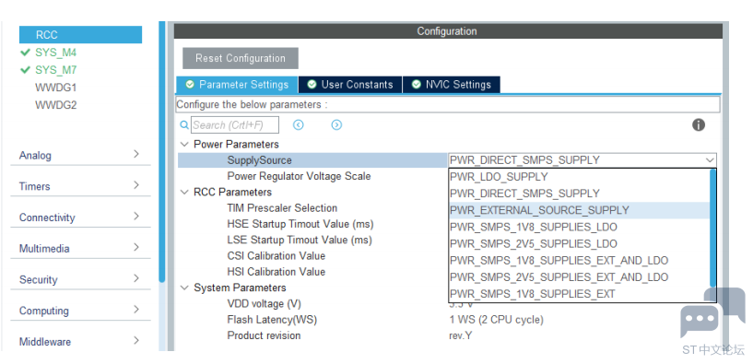Viewport: 753px width, 364px height.
Task: Select Power Regulator Voltage Scale row
Action: click(x=299, y=176)
